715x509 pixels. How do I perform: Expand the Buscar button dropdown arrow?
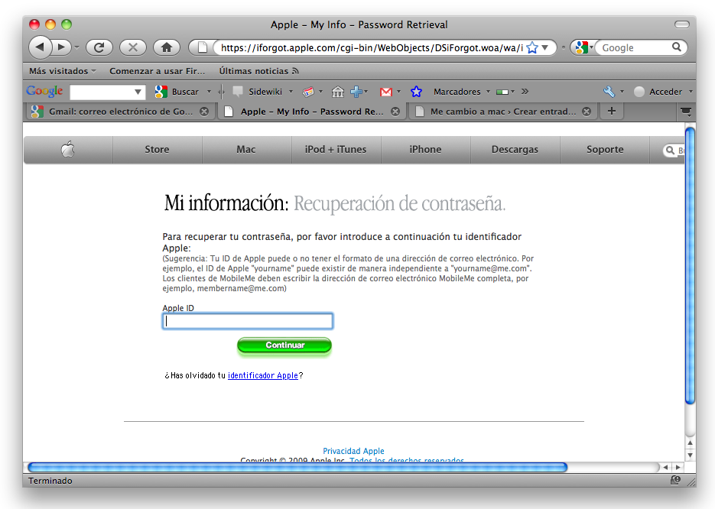click(210, 92)
